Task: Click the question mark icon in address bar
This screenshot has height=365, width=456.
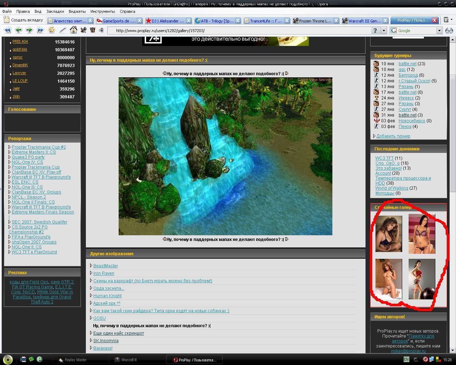Action: [x=375, y=31]
